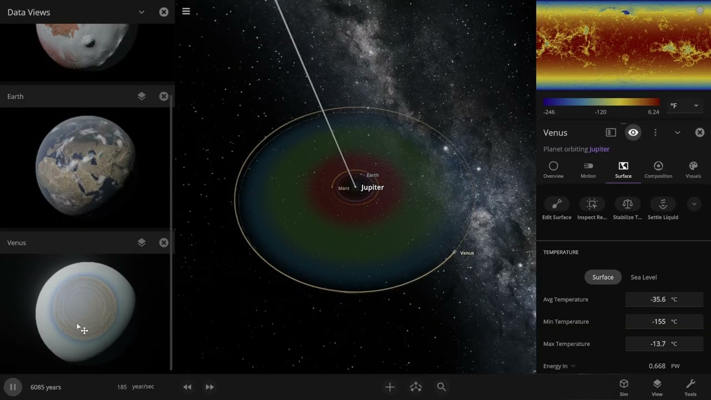The height and width of the screenshot is (400, 711).
Task: Open the search magnifier icon
Action: [x=442, y=387]
